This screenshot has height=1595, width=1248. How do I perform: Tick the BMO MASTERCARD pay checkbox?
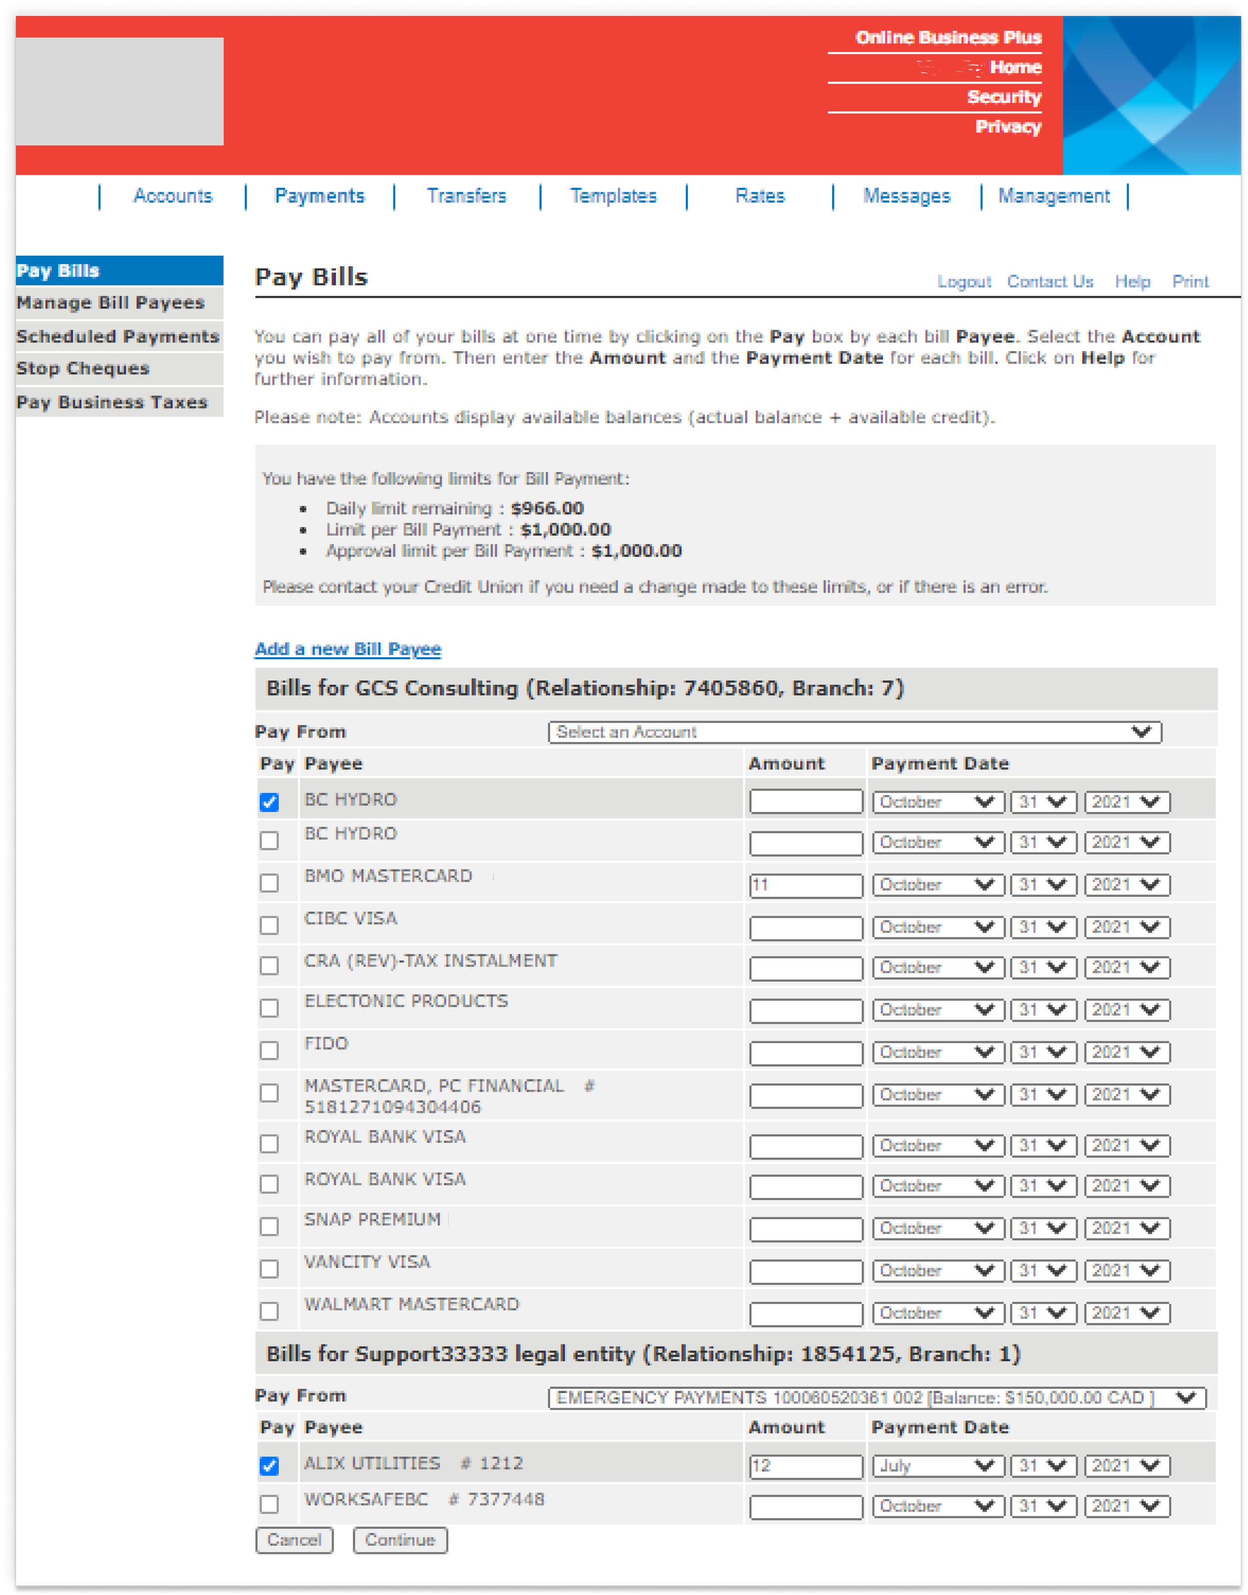[269, 882]
